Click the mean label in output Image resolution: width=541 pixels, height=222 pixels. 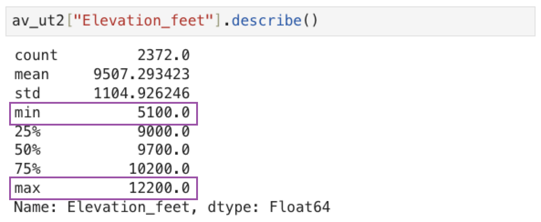click(x=32, y=74)
